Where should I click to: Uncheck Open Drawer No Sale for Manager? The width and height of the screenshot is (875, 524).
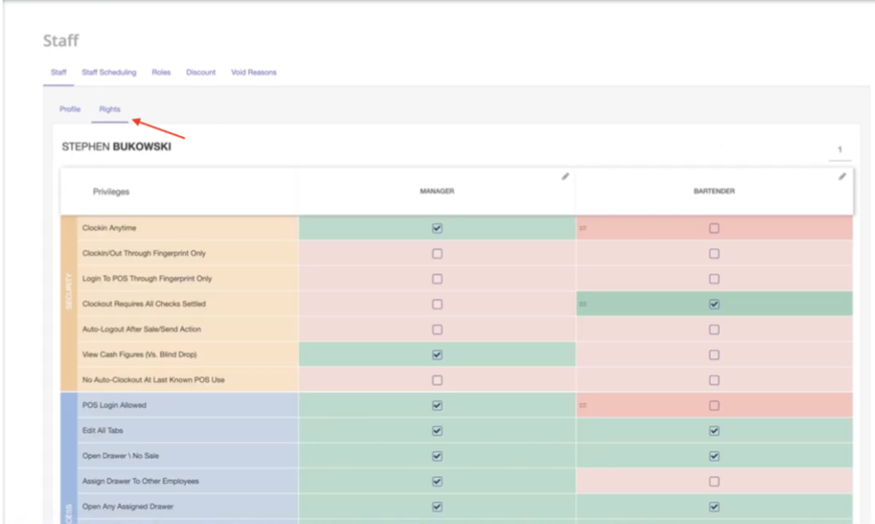point(437,455)
